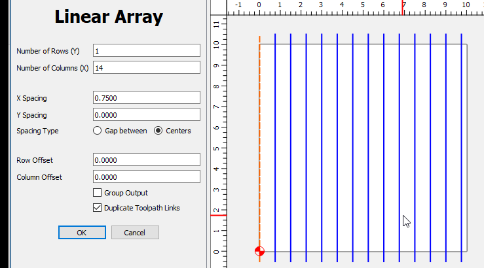
Task: Click the red marker on the left ruler
Action: (219, 215)
